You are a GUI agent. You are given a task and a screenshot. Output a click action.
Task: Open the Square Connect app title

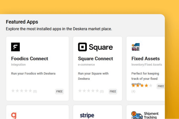[x=96, y=59]
